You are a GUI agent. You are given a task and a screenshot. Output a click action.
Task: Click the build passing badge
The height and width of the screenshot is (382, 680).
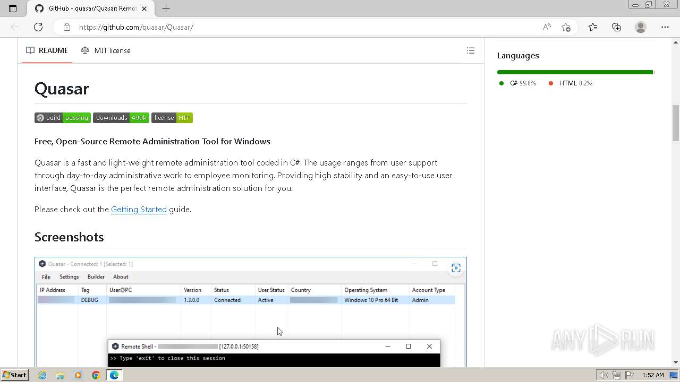pyautogui.click(x=63, y=118)
